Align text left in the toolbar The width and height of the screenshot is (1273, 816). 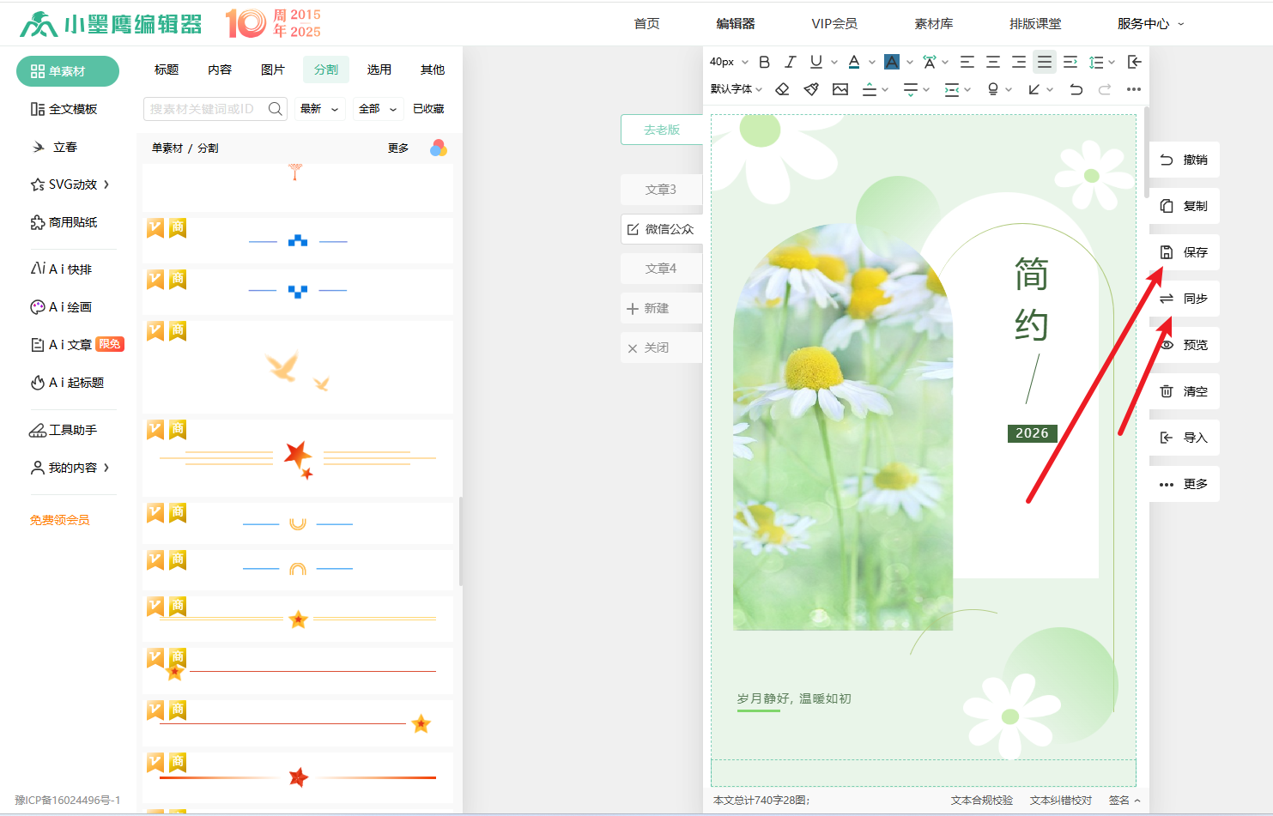(967, 62)
